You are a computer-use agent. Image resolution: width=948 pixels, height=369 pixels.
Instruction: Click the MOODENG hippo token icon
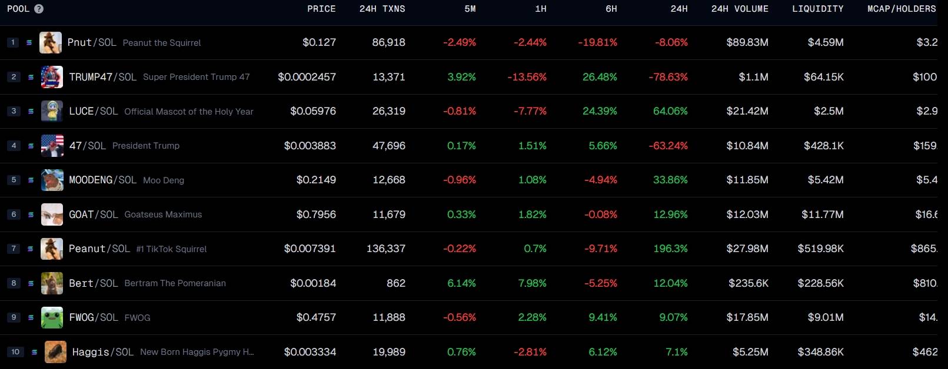tap(52, 180)
